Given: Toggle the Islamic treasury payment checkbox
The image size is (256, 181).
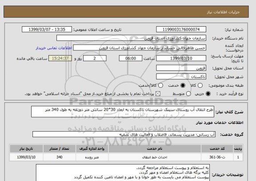Looking at the screenshot, I should tap(158, 94).
